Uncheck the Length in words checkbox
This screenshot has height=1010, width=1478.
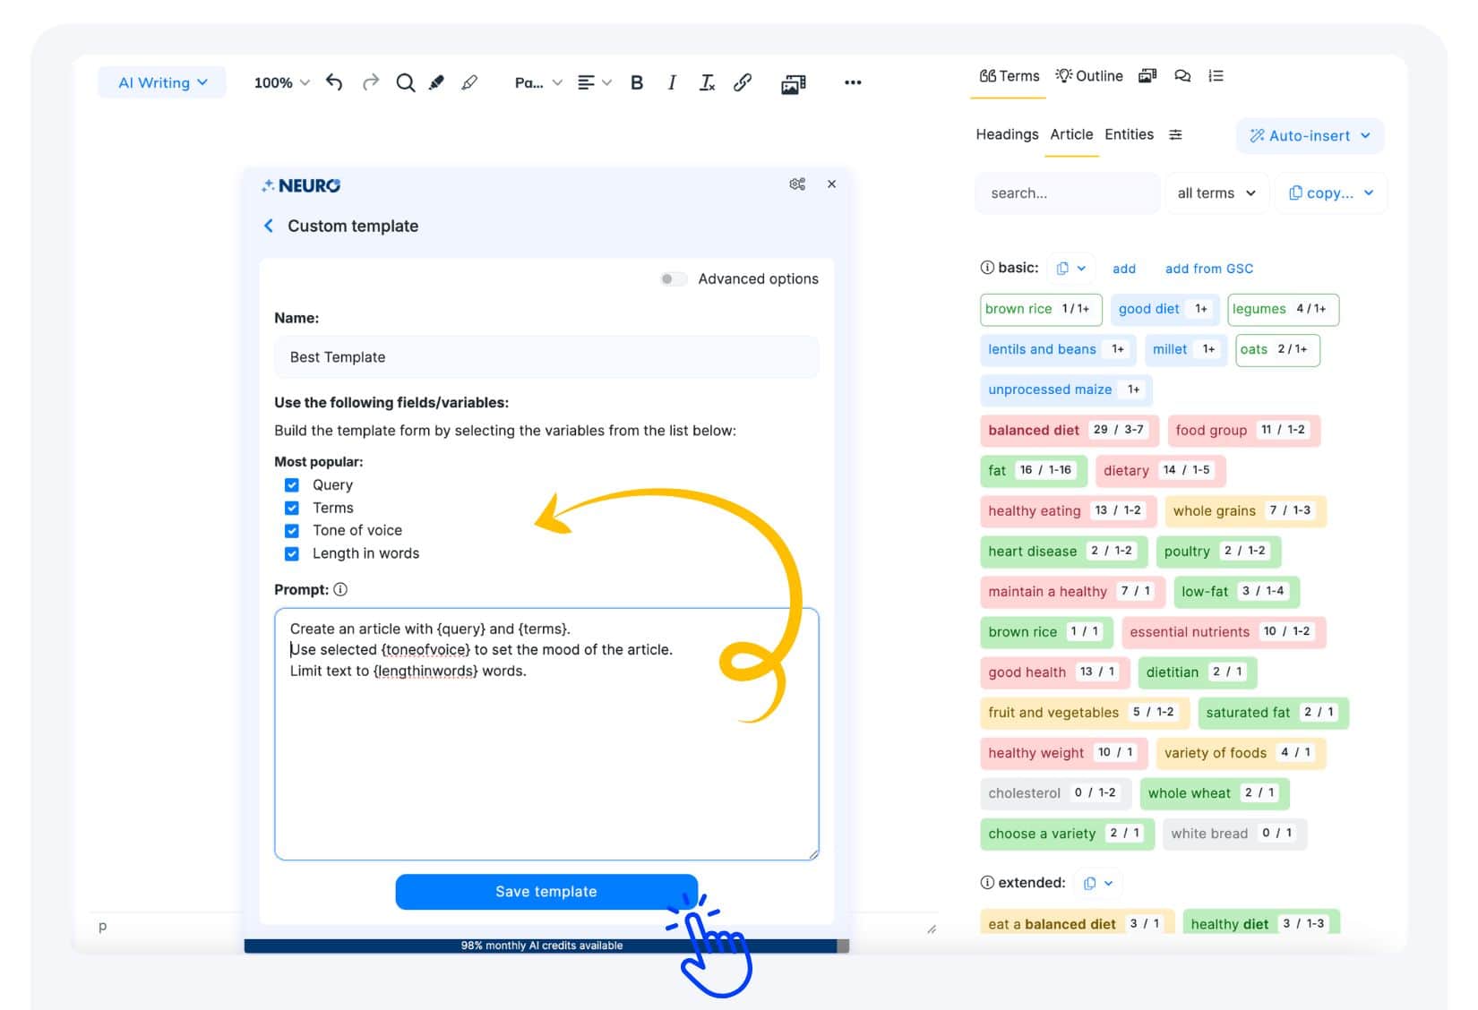[291, 554]
